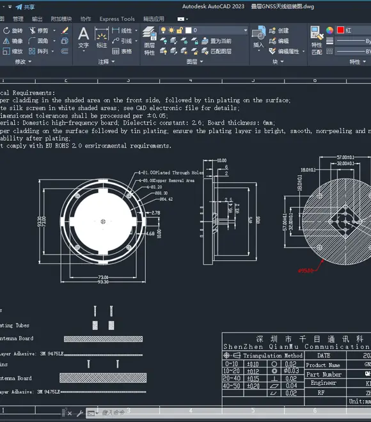371x422 pixels.
Task: Click the white layer 0 color swatch
Action: pyautogui.click(x=189, y=30)
